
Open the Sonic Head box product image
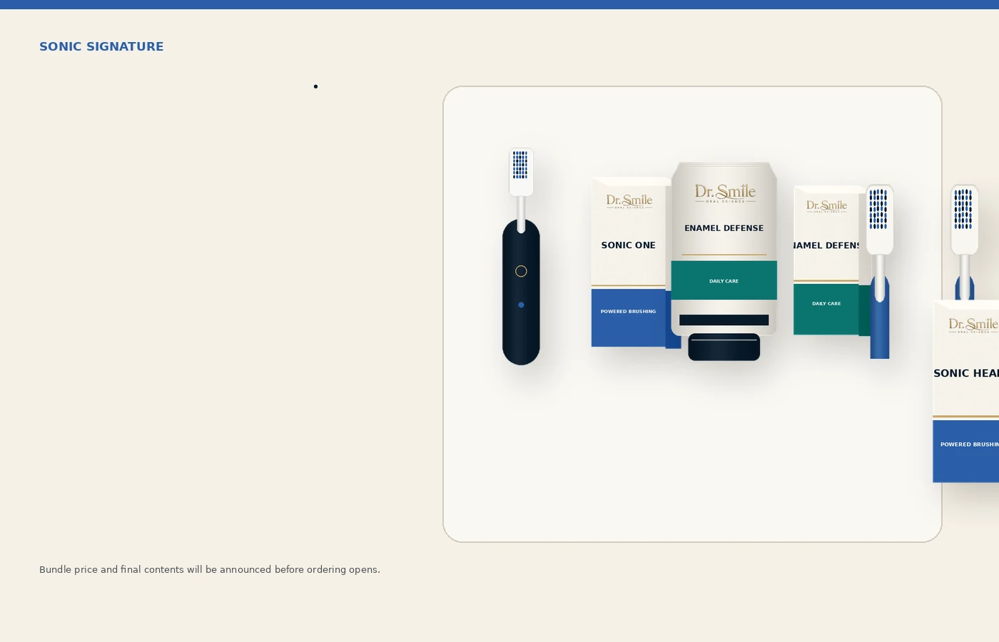[x=966, y=392]
